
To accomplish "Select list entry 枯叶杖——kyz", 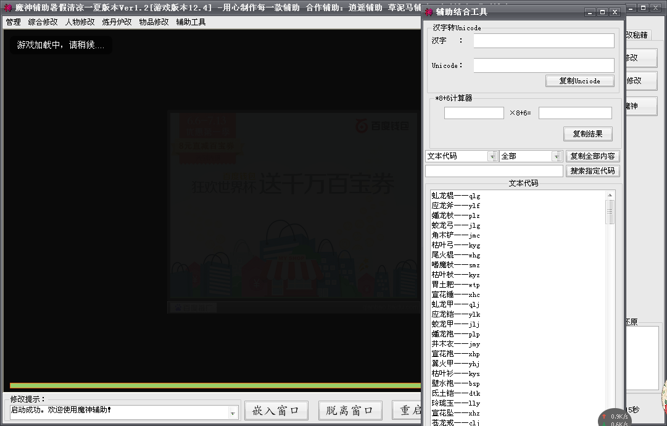I will (456, 275).
